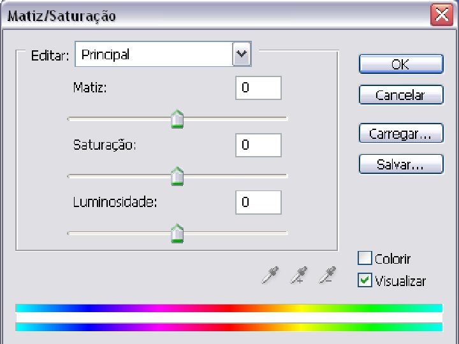
Task: Click the Salvar... button
Action: (x=400, y=164)
